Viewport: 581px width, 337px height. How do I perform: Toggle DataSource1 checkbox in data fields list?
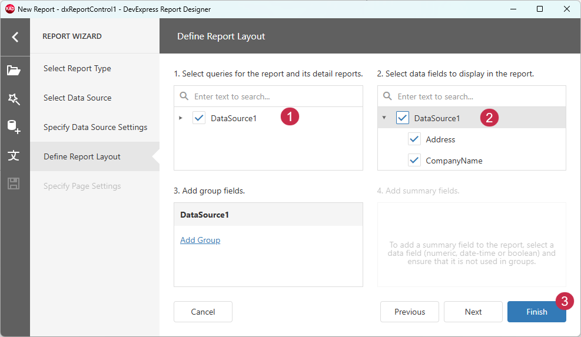point(403,118)
